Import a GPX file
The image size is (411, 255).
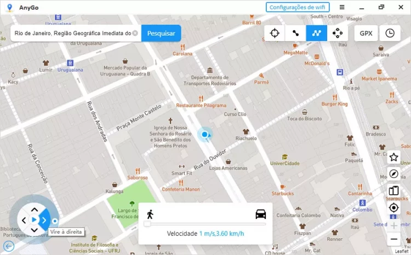[x=366, y=33]
